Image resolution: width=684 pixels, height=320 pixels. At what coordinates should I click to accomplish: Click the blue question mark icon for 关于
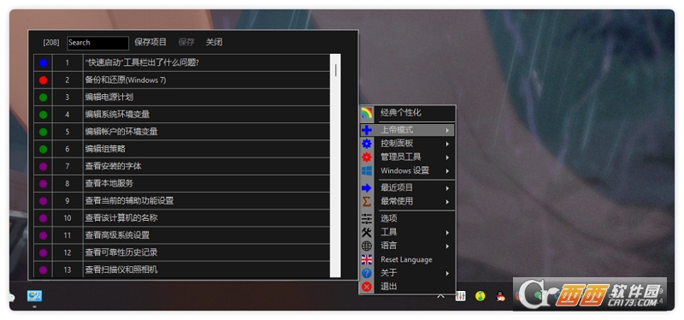click(x=367, y=273)
